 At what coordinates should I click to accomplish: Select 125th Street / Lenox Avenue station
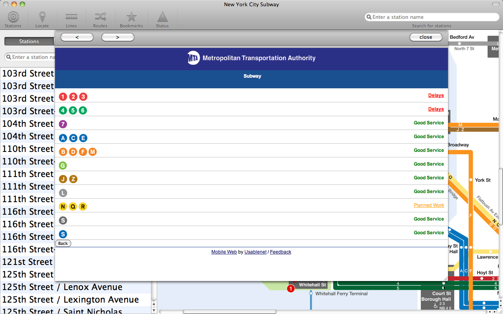[x=75, y=287]
